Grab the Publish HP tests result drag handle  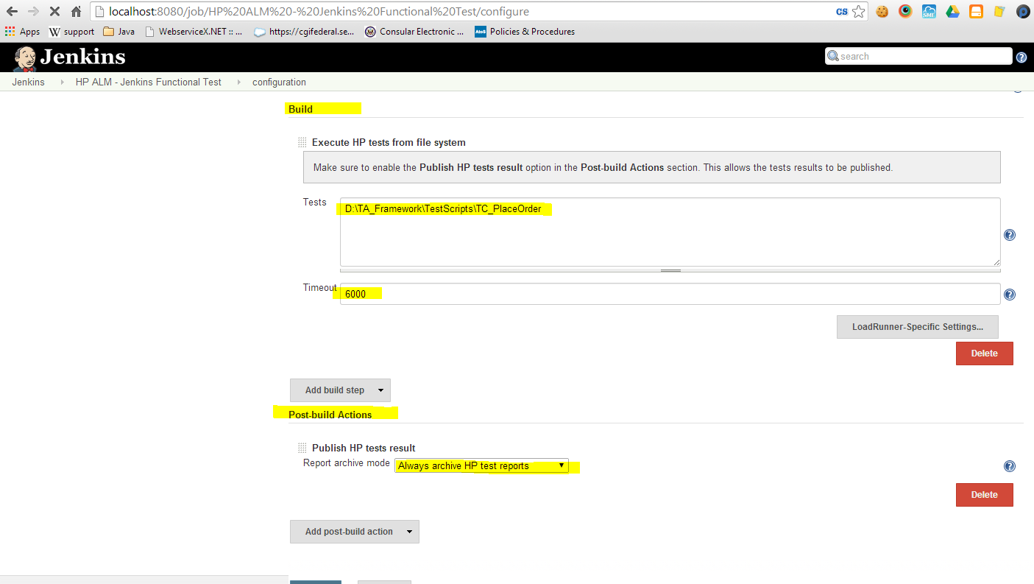click(302, 448)
